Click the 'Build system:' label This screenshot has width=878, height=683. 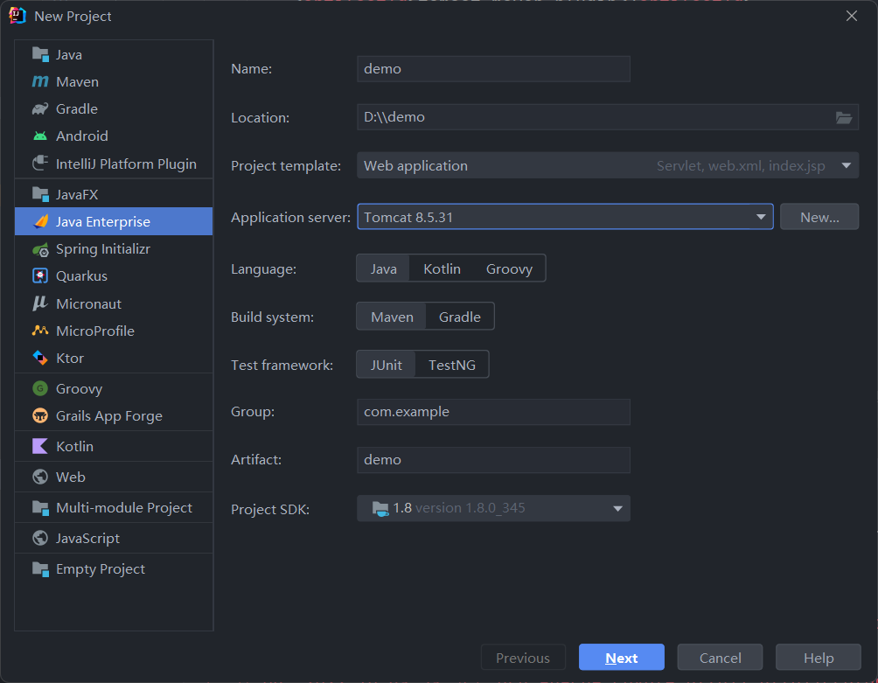click(272, 317)
